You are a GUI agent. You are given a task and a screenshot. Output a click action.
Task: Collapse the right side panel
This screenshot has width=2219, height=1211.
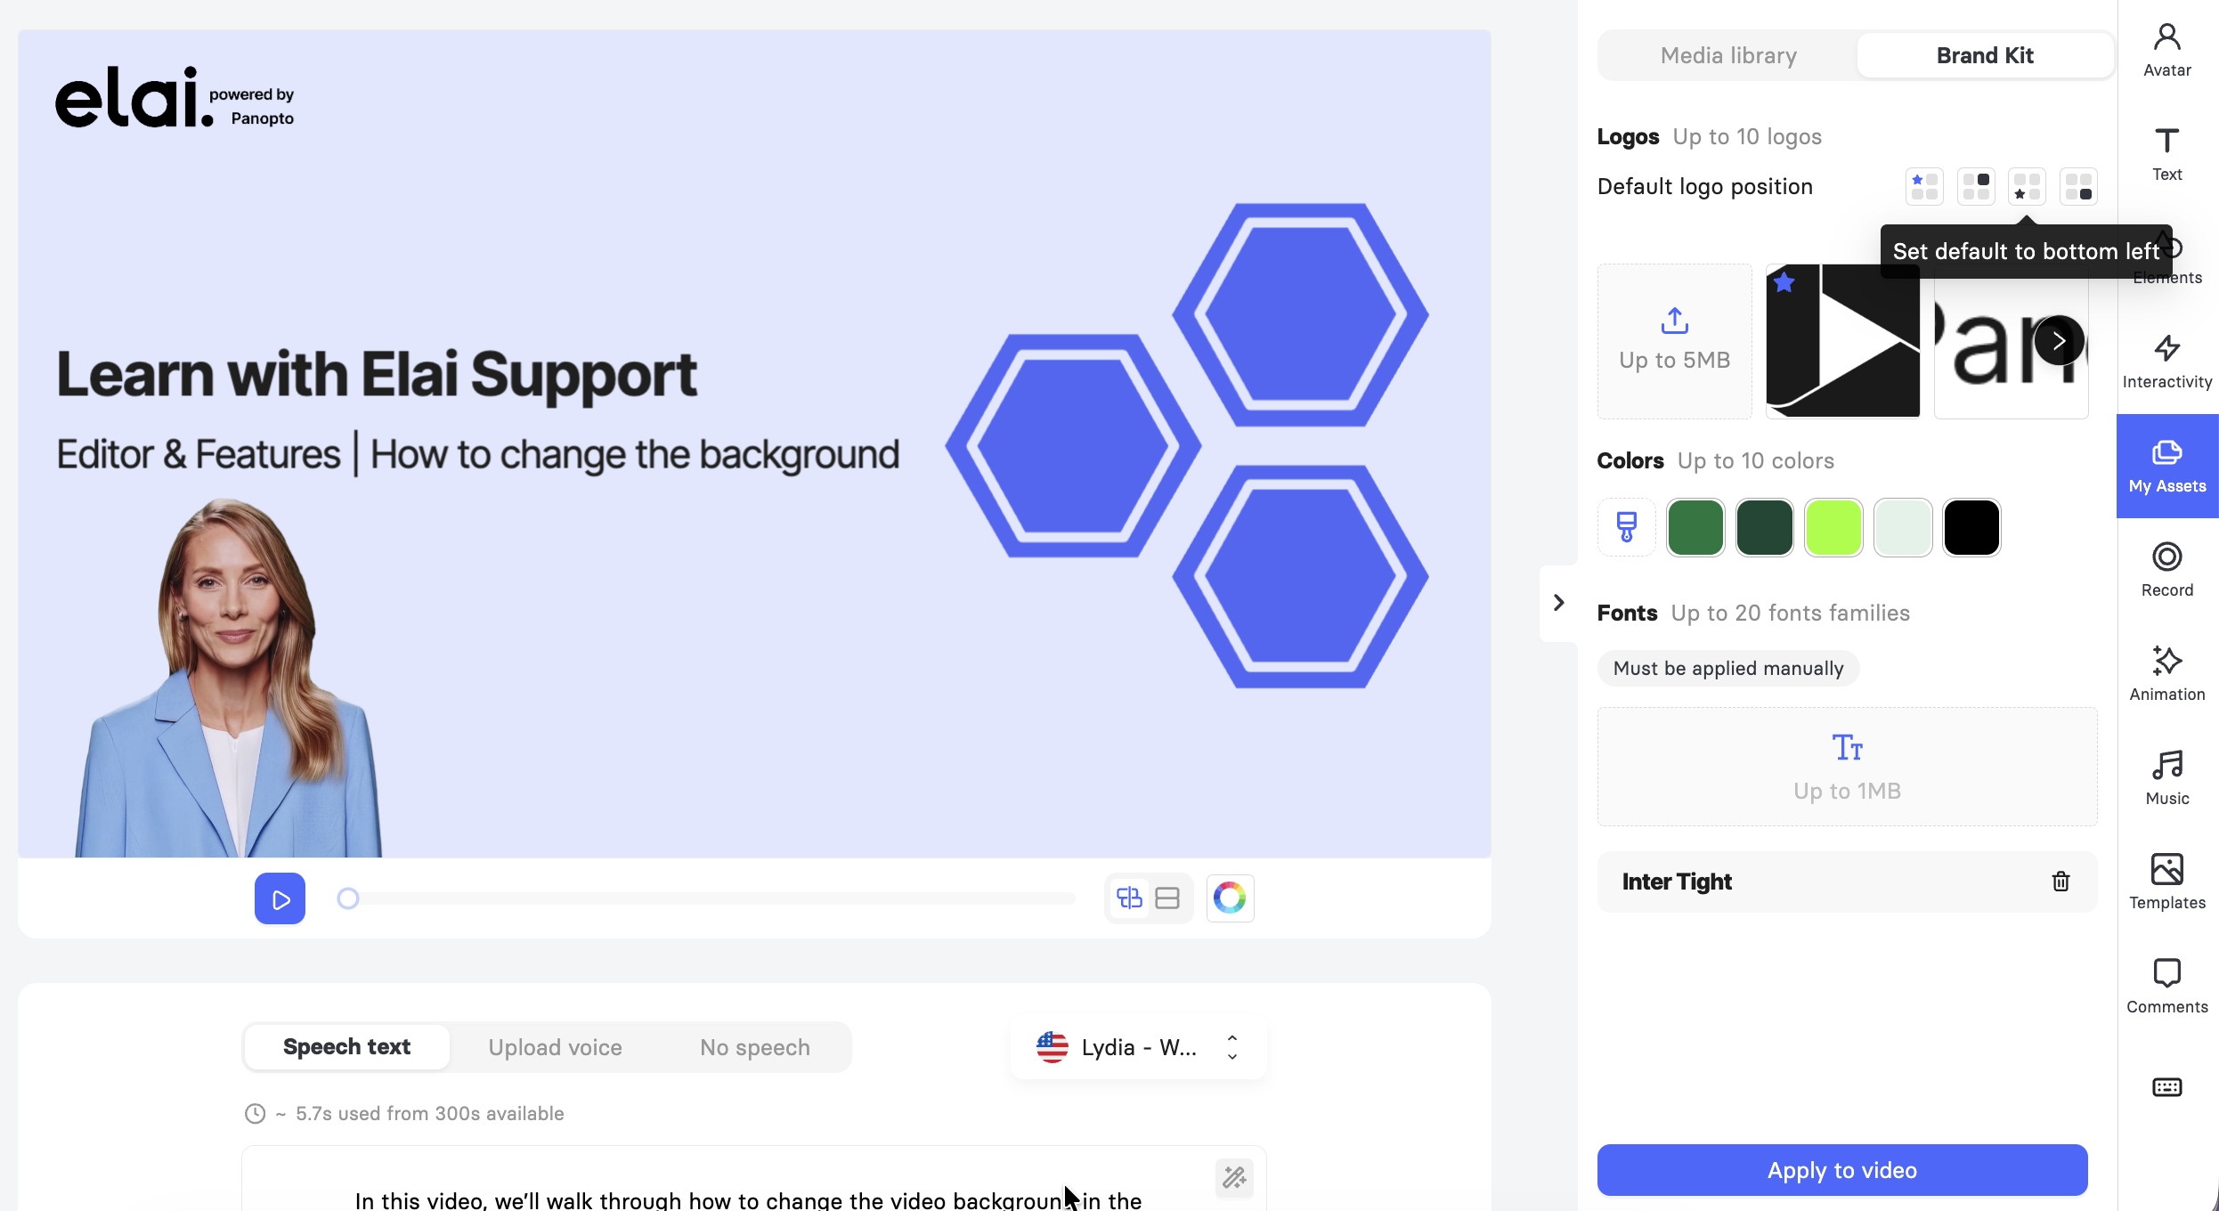point(1558,603)
